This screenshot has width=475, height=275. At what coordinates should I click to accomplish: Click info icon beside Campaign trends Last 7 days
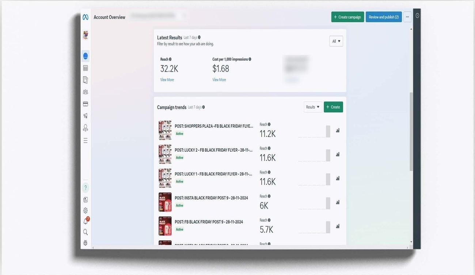pos(204,107)
